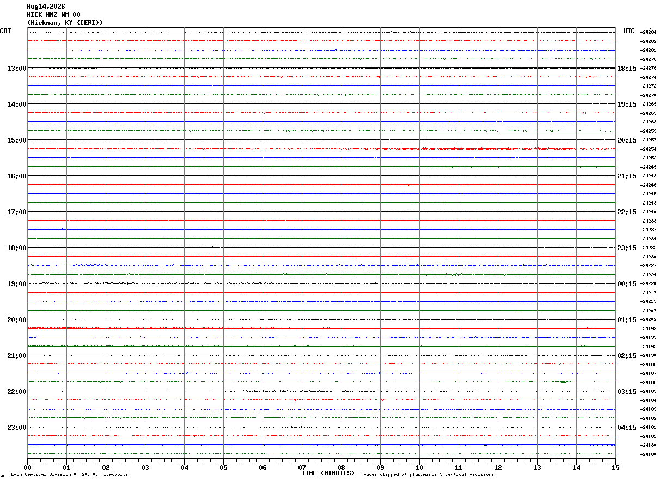Click the Each Vertical Division microvolts note
Viewport: 659px width, 482px height.
[x=69, y=475]
